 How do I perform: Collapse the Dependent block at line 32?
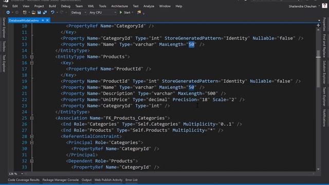pos(32,161)
